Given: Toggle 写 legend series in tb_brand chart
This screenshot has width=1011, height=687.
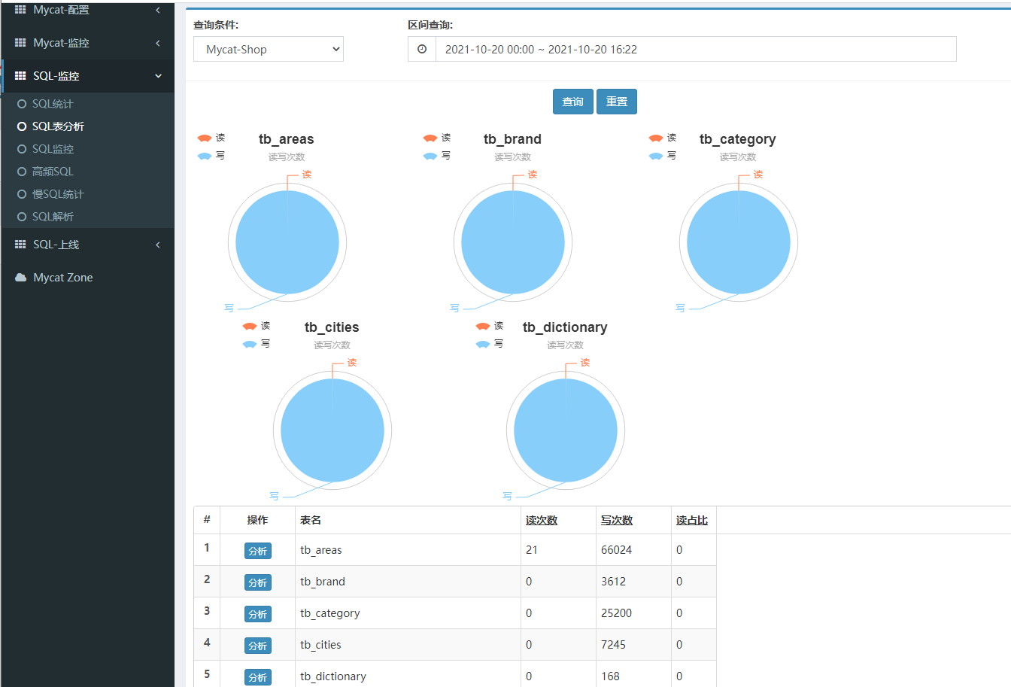Looking at the screenshot, I should (436, 156).
